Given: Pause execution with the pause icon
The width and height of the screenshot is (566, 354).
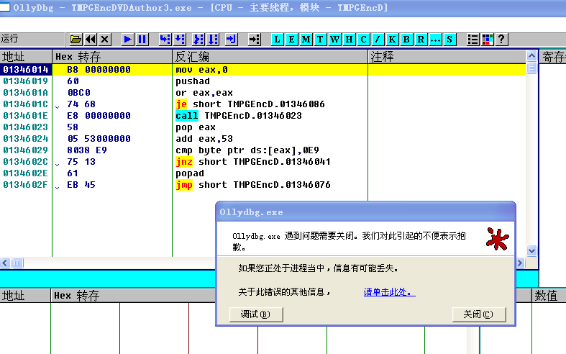Looking at the screenshot, I should tap(142, 39).
